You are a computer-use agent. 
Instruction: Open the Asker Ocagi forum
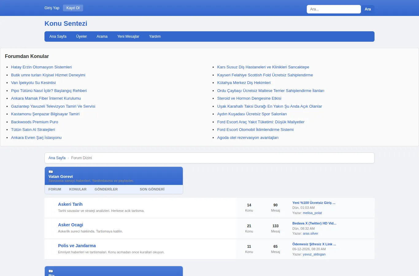tap(71, 225)
